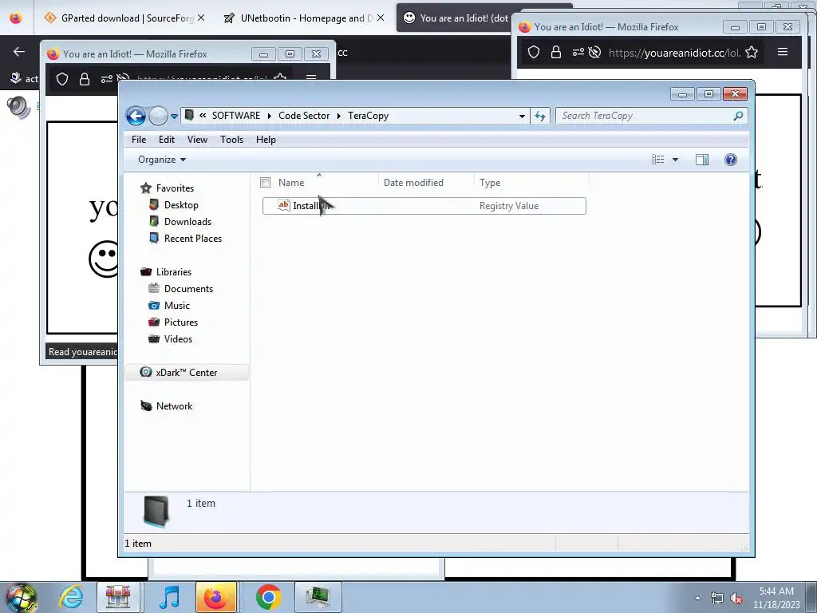Switch to GParted download Firefox tab
This screenshot has width=817, height=613.
pos(124,18)
